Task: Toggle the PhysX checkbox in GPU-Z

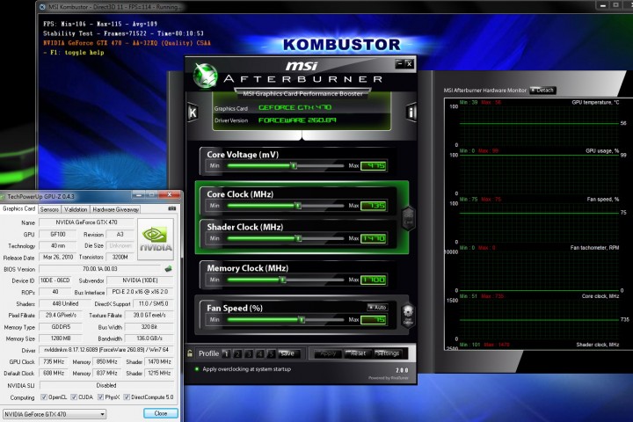Action: point(101,397)
